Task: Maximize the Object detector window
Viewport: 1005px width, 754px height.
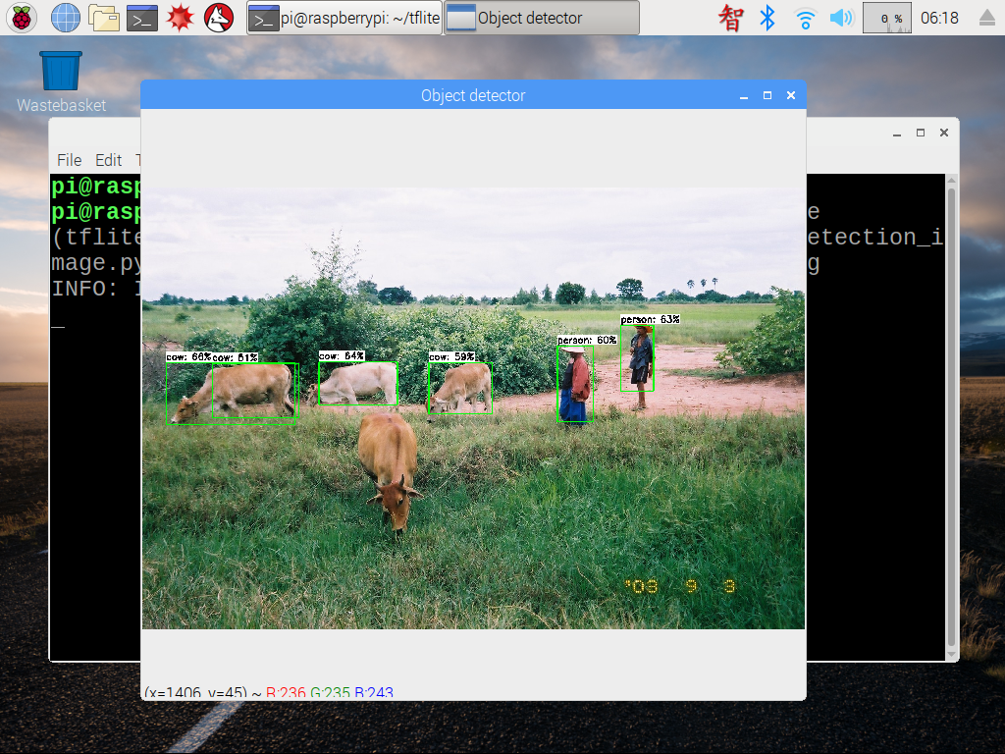Action: tap(767, 95)
